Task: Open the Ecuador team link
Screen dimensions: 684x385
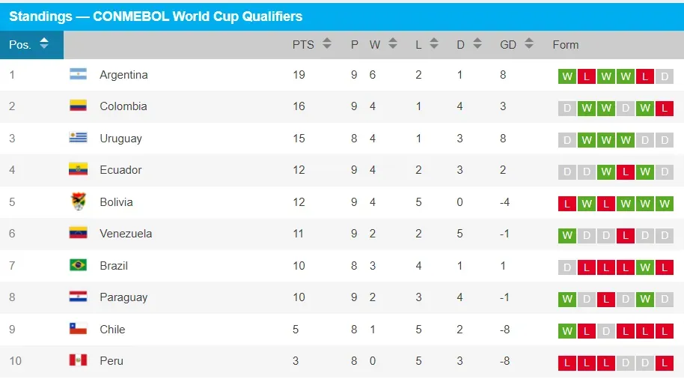Action: pyautogui.click(x=120, y=170)
